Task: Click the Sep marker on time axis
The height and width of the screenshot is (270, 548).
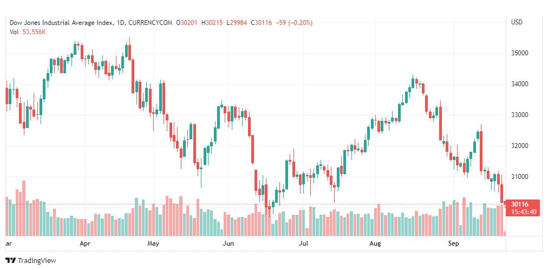Action: (x=453, y=243)
